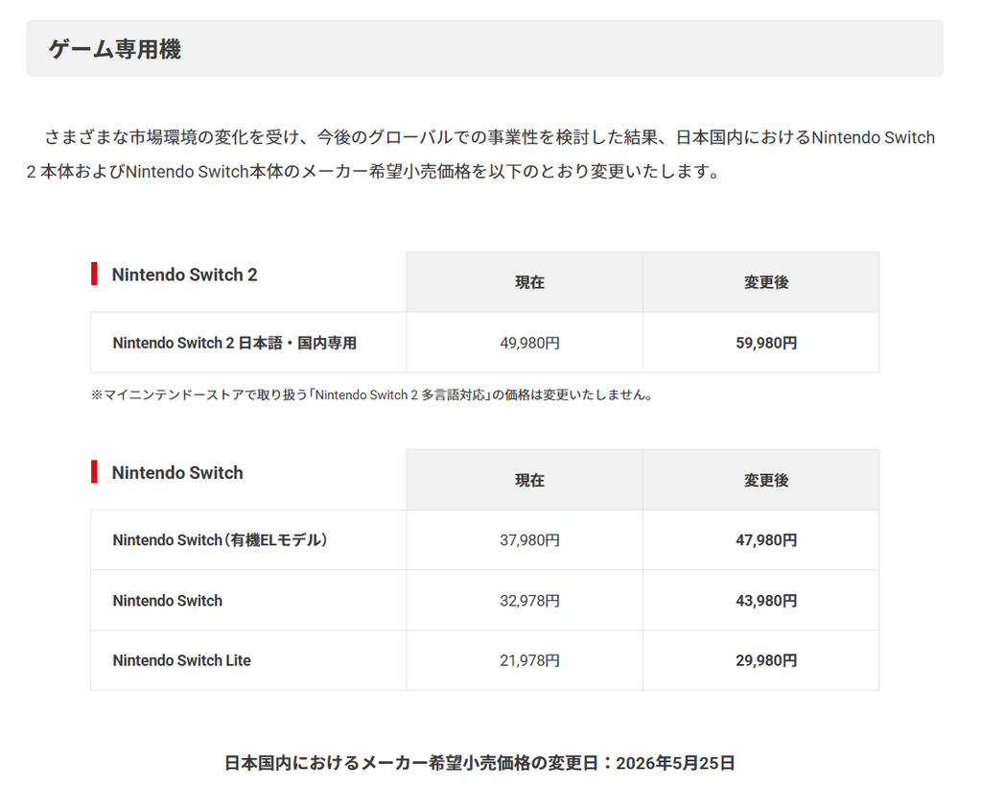Click the Nintendo Switch 2 日本語・国内専用 row label

click(235, 344)
